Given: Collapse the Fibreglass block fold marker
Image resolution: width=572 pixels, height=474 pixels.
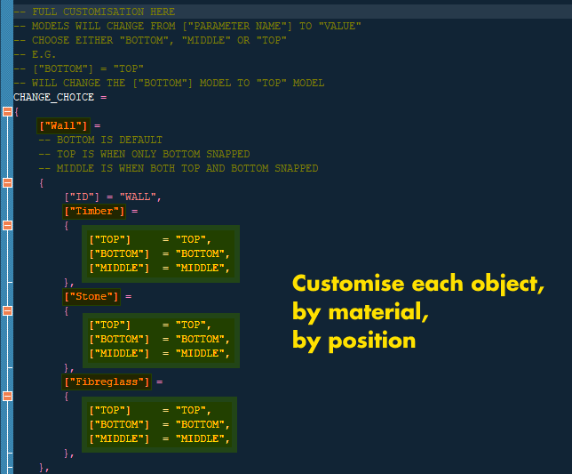Looking at the screenshot, I should (x=7, y=397).
